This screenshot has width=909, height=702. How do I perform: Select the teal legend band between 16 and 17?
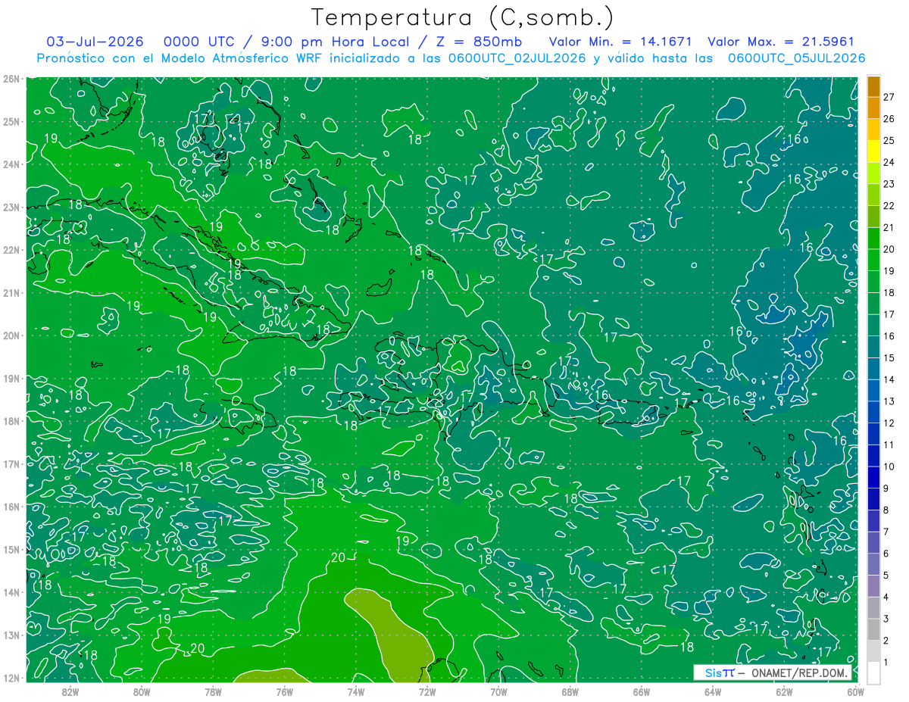[873, 325]
